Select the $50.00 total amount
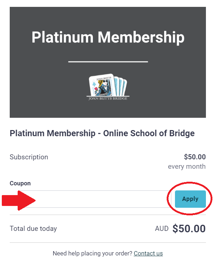The width and height of the screenshot is (216, 267). 189,228
